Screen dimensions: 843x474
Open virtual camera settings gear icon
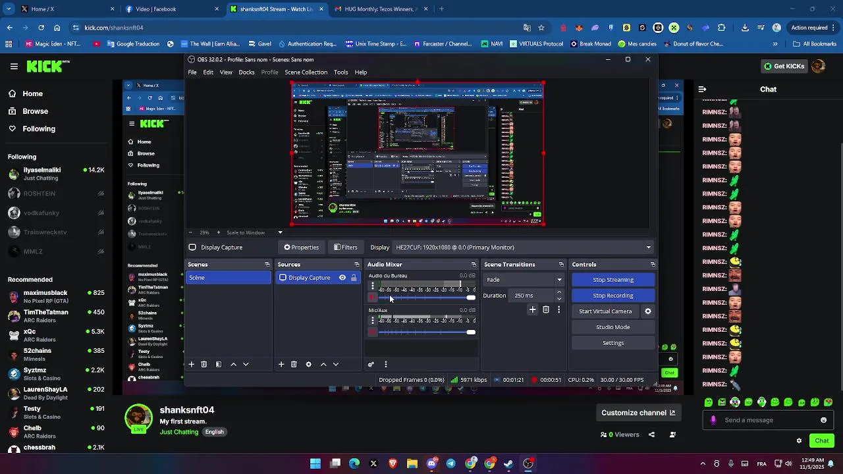click(648, 311)
